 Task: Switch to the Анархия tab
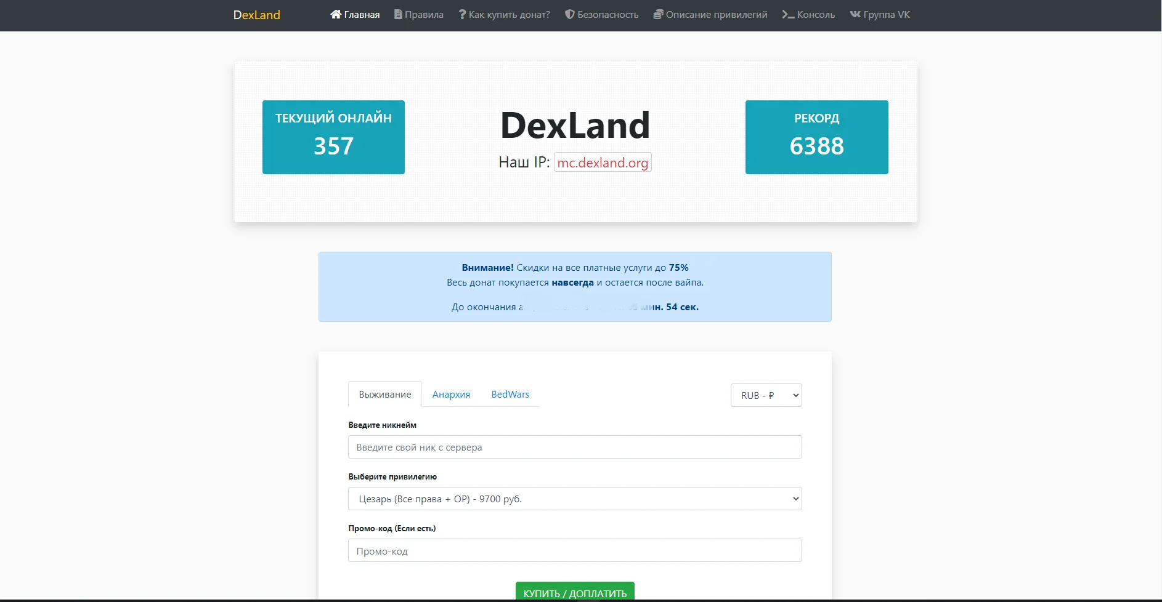click(451, 395)
